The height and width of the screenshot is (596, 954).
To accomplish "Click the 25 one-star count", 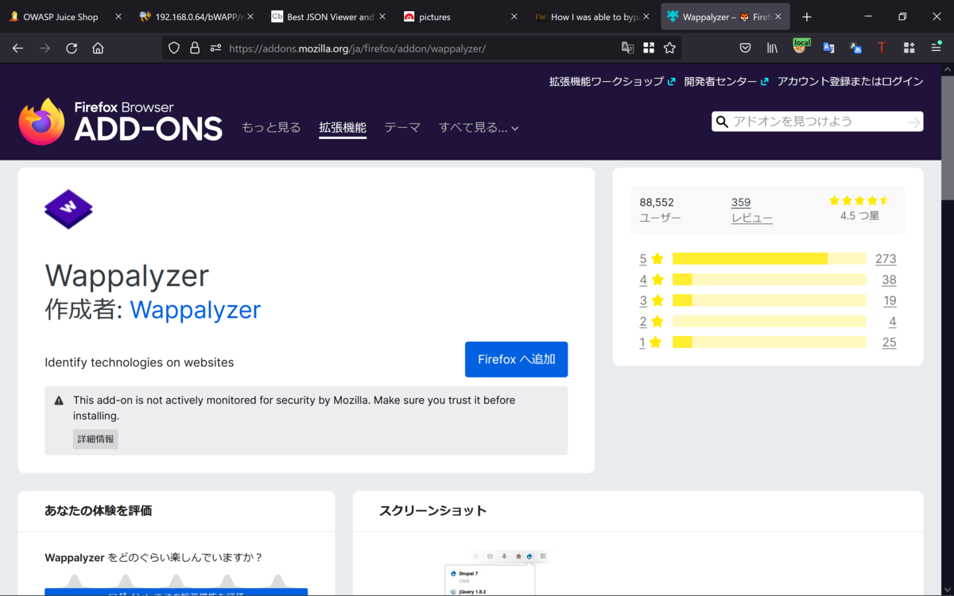I will [889, 342].
